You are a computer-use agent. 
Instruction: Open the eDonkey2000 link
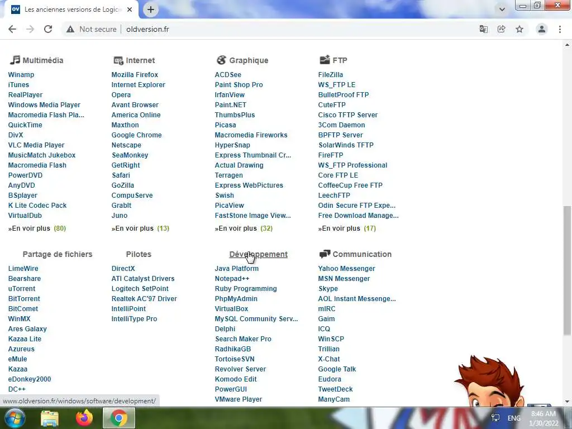(30, 379)
